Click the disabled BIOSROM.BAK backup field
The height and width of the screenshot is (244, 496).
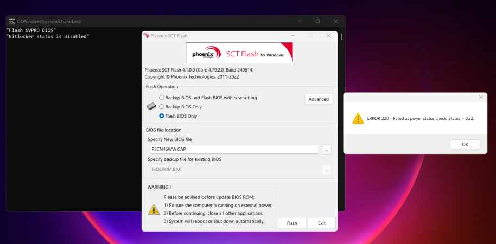coord(234,169)
